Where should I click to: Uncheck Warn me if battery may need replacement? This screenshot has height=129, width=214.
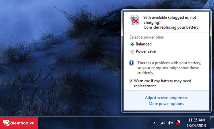pos(131,81)
